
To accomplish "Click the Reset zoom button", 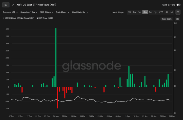I will click(x=166, y=19).
